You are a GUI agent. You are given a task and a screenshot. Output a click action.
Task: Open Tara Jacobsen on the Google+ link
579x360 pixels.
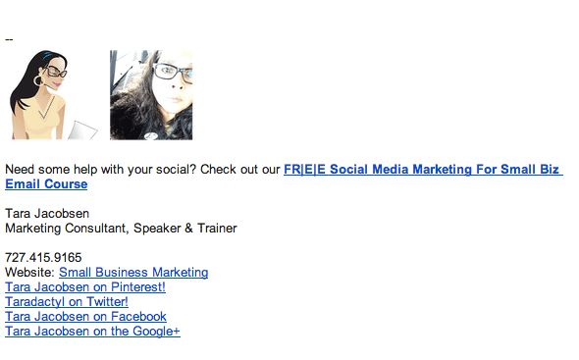92,332
